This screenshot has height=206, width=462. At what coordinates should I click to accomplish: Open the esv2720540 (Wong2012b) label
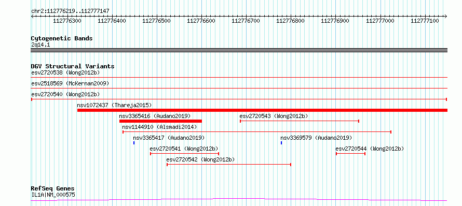coord(66,94)
